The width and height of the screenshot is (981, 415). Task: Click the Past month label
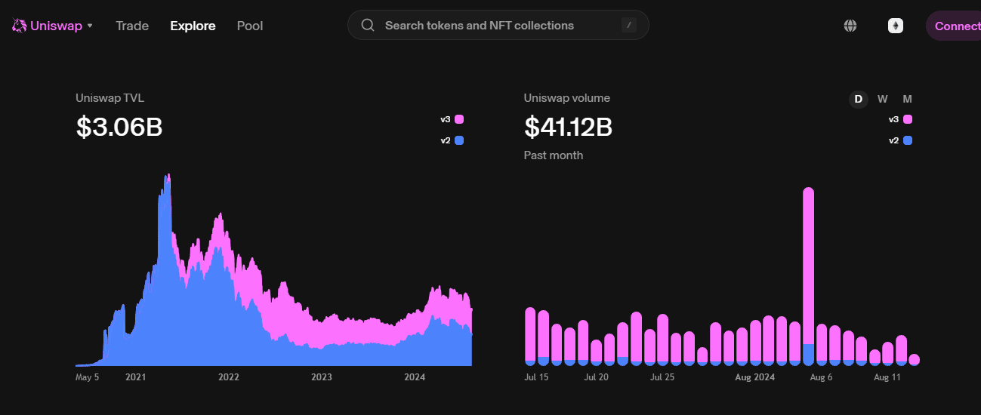pos(554,155)
